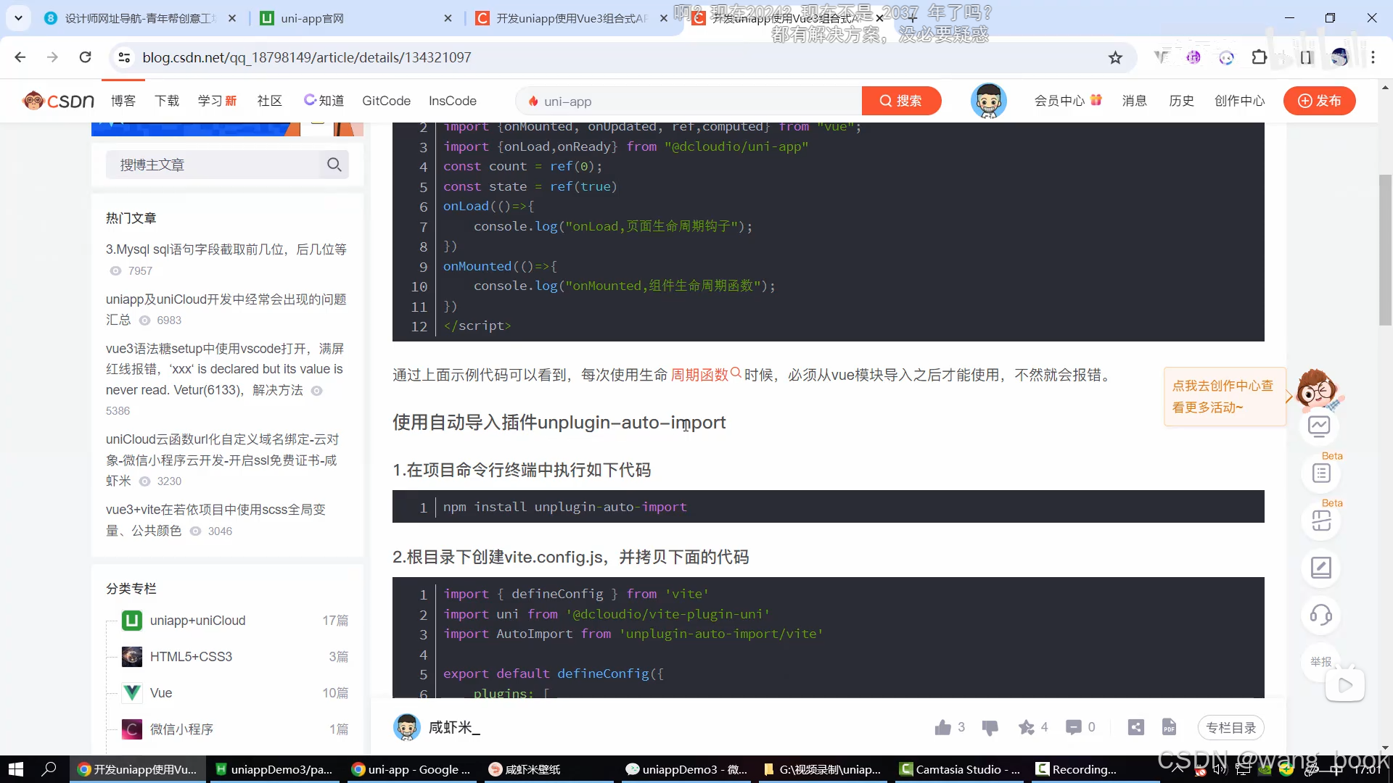Open the Windows Start menu
The image size is (1393, 783).
tap(16, 769)
